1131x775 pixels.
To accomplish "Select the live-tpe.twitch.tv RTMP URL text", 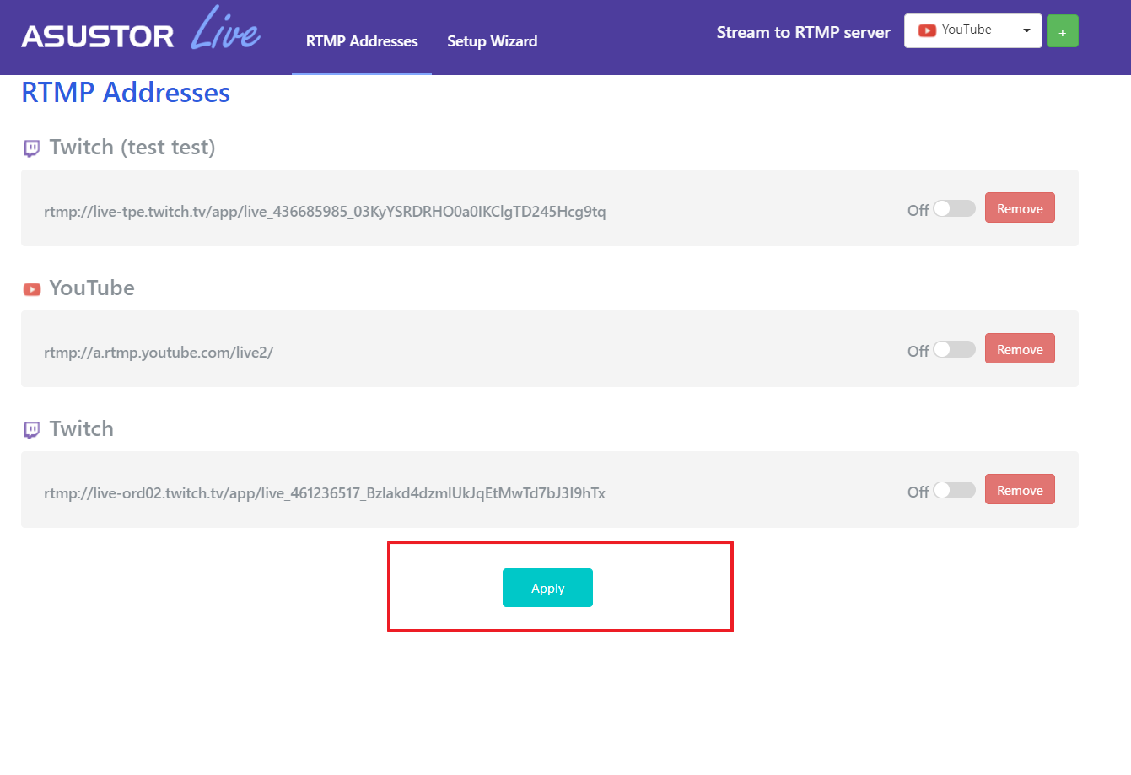I will point(325,212).
